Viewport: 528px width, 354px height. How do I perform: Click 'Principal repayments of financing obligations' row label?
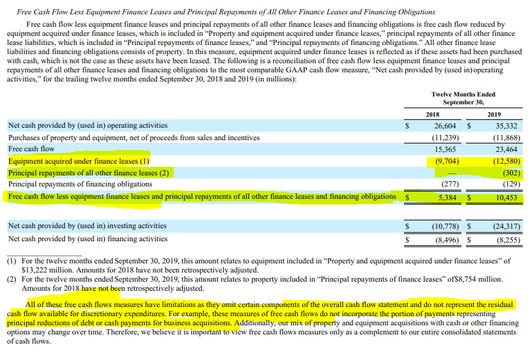tap(80, 184)
